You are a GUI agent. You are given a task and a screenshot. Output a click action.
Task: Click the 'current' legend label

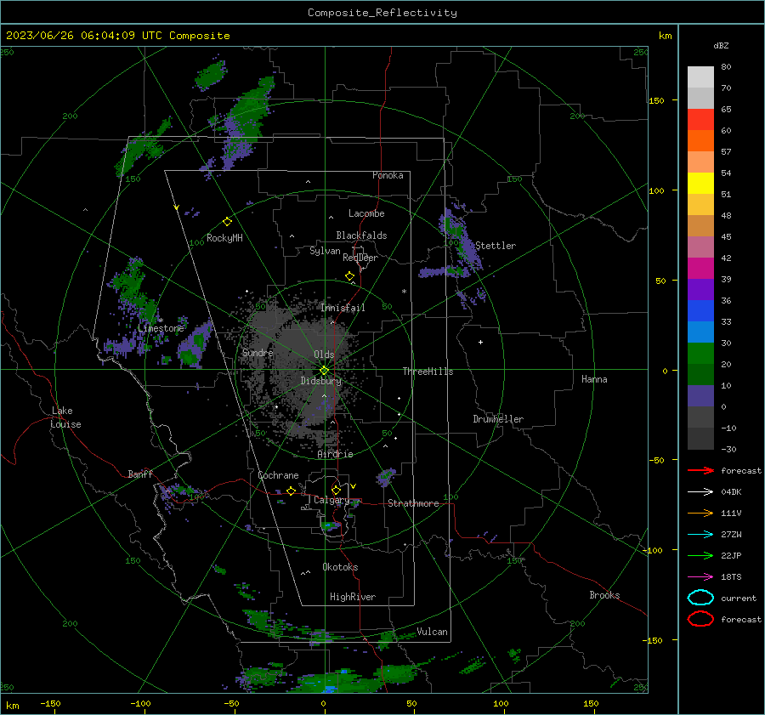[739, 598]
